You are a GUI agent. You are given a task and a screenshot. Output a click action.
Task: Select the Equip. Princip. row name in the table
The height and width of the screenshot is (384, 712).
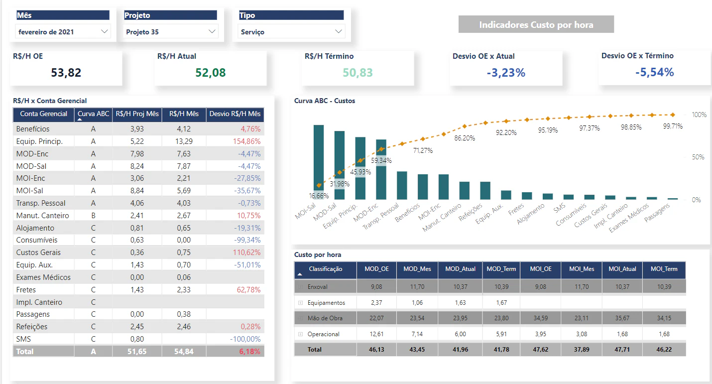click(x=39, y=141)
